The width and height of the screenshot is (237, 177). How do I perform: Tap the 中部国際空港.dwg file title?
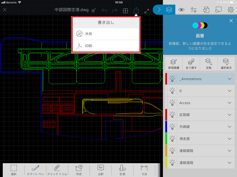tap(71, 10)
